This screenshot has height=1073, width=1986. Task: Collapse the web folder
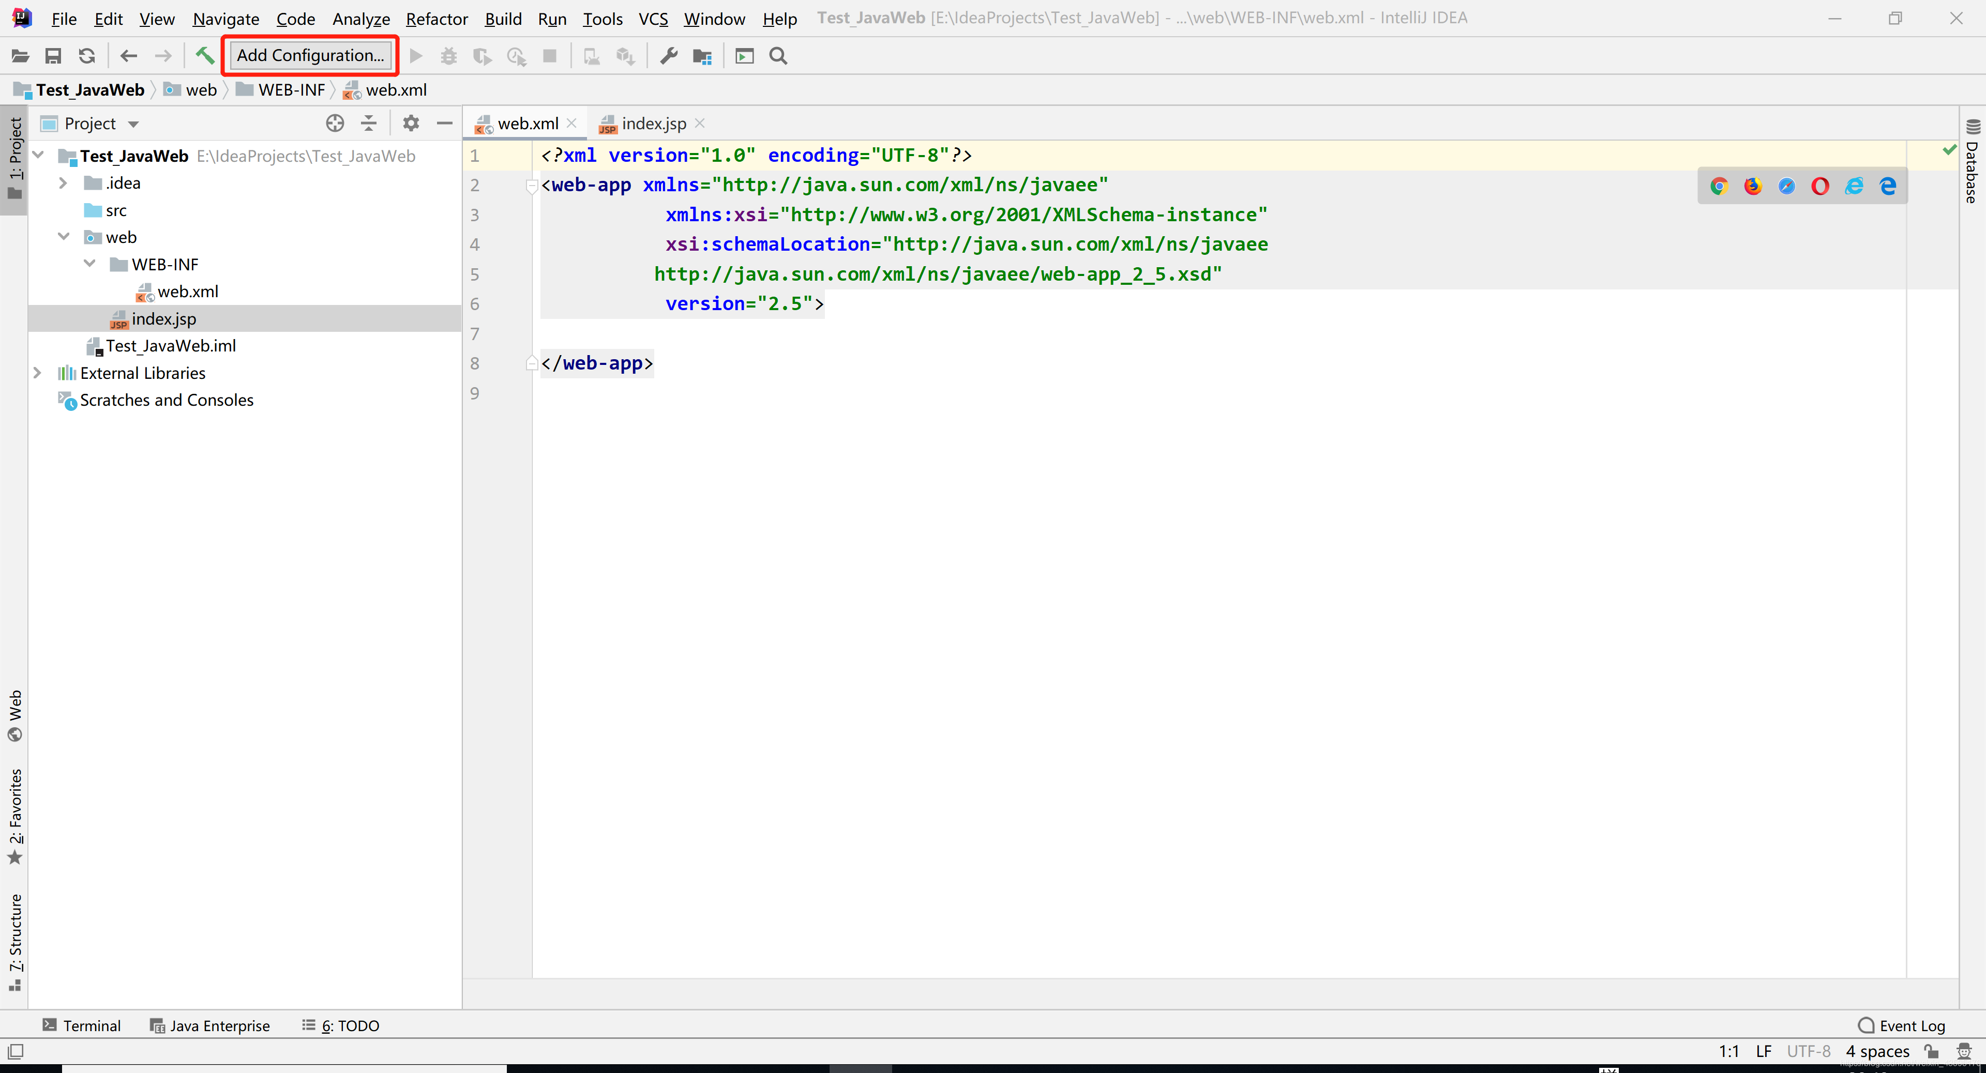point(63,237)
